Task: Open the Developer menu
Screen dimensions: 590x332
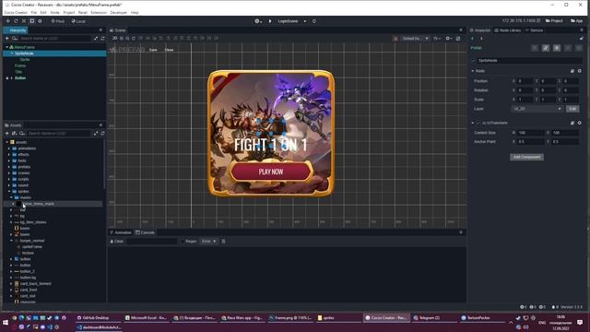Action: 119,12
